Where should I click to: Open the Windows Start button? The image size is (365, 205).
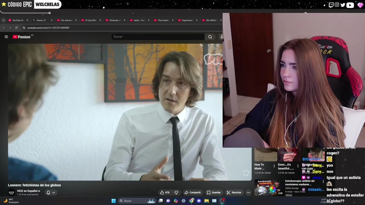(113, 201)
